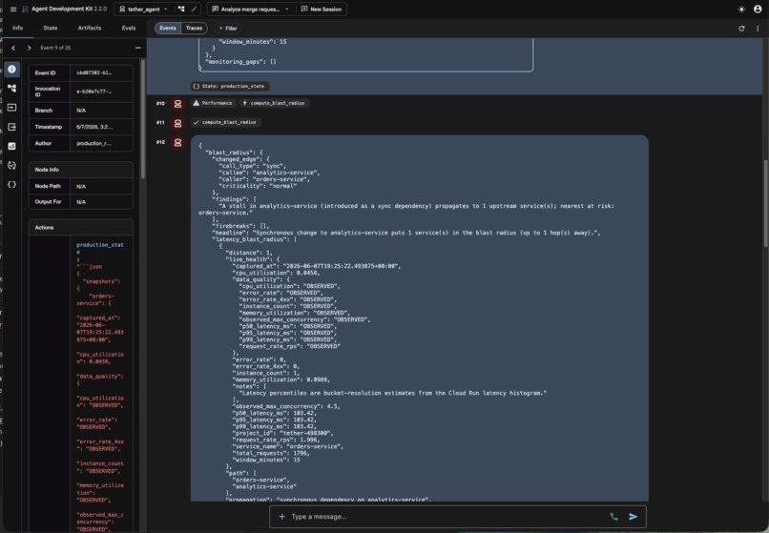This screenshot has width=769, height=533.
Task: Click the Output For row label
Action: click(48, 201)
